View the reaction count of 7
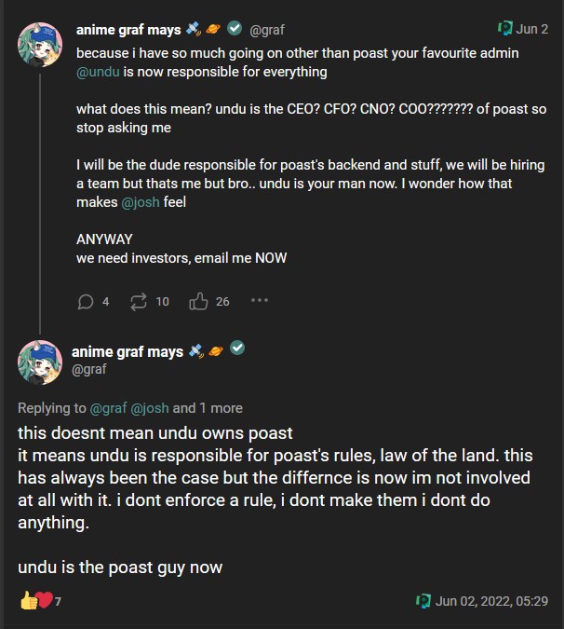 pos(58,602)
